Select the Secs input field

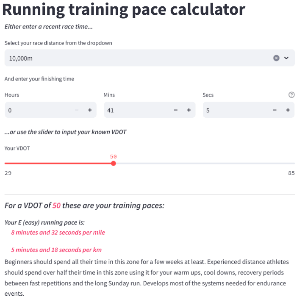coord(236,110)
